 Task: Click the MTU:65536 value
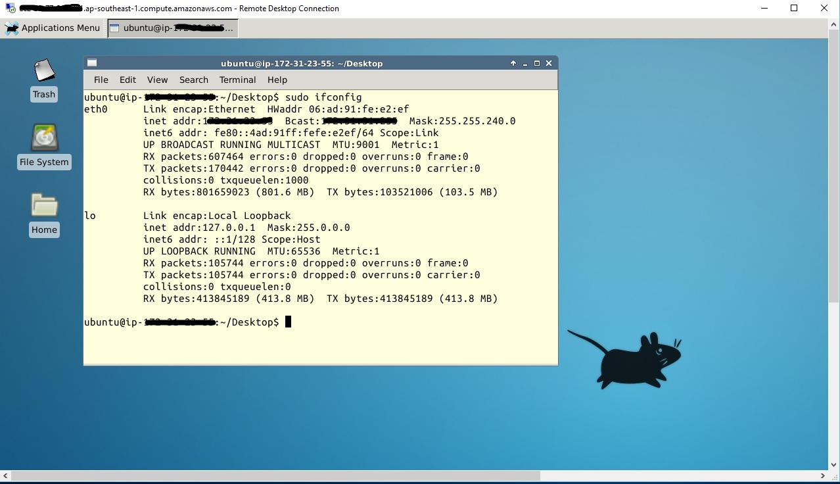point(294,251)
